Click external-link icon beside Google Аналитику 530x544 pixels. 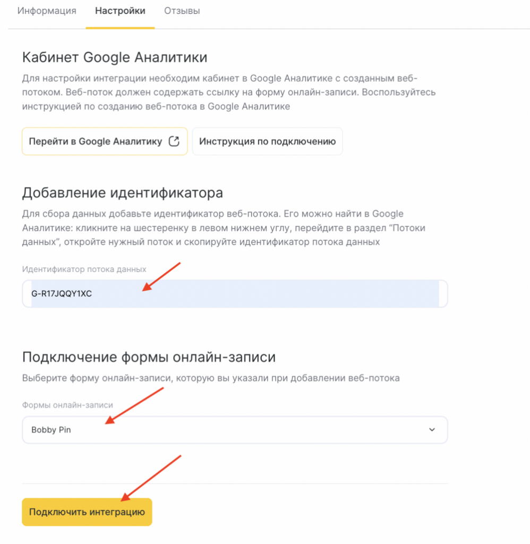pyautogui.click(x=174, y=141)
